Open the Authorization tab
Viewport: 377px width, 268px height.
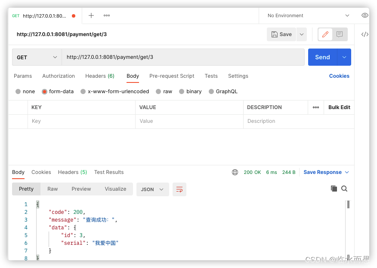(59, 76)
